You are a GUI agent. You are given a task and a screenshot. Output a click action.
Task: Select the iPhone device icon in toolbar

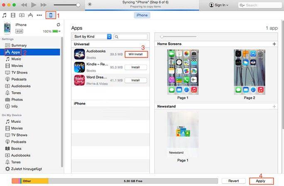click(51, 15)
